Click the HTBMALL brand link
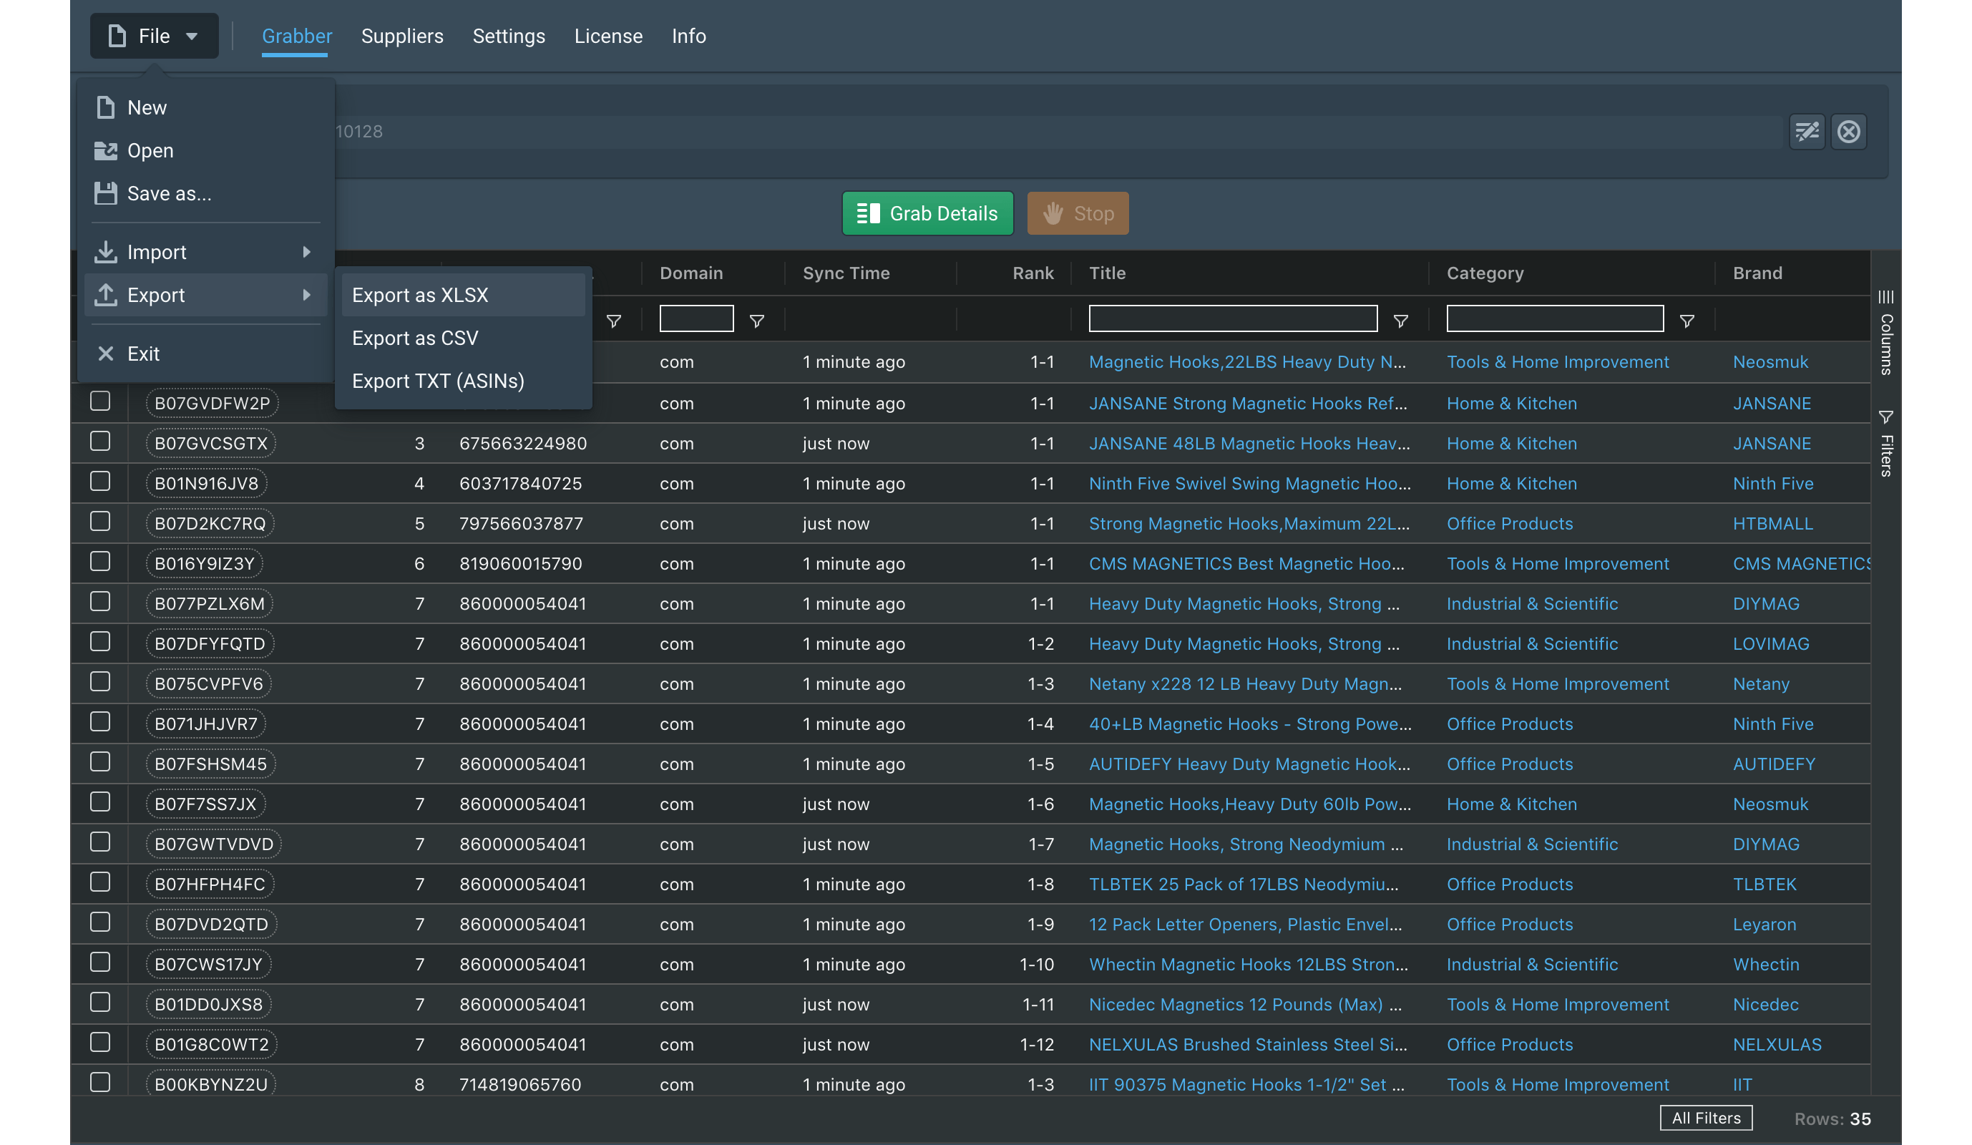Image resolution: width=1972 pixels, height=1145 pixels. pos(1772,524)
